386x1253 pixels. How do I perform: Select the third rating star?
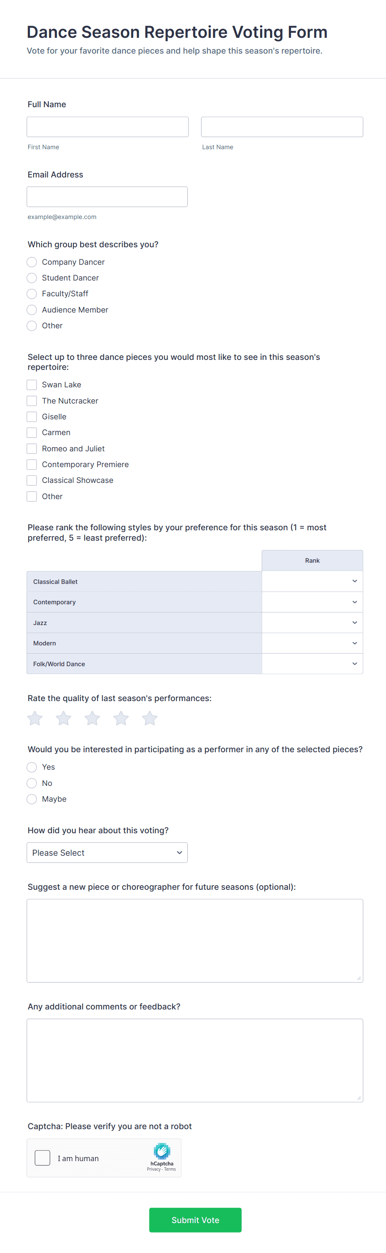coord(92,718)
